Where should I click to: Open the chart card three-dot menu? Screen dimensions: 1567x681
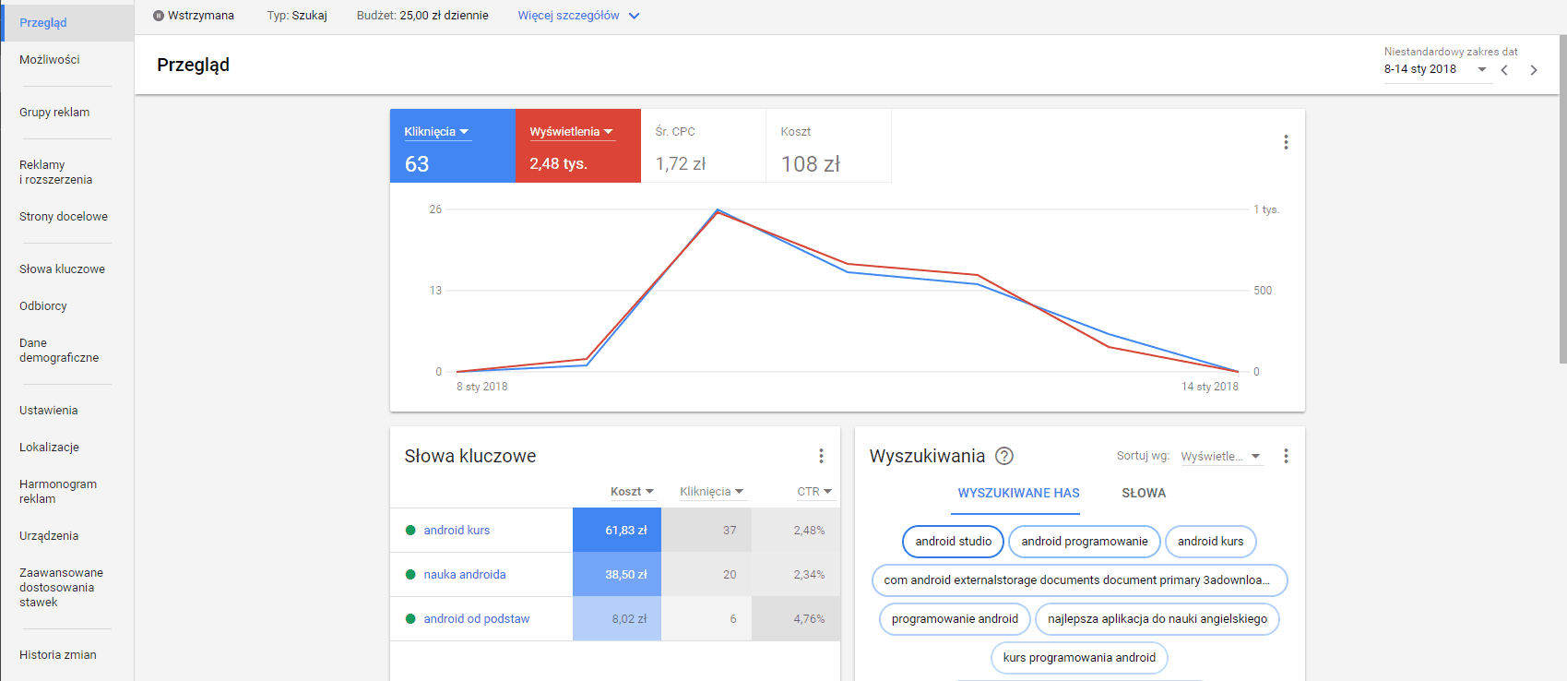[1286, 142]
